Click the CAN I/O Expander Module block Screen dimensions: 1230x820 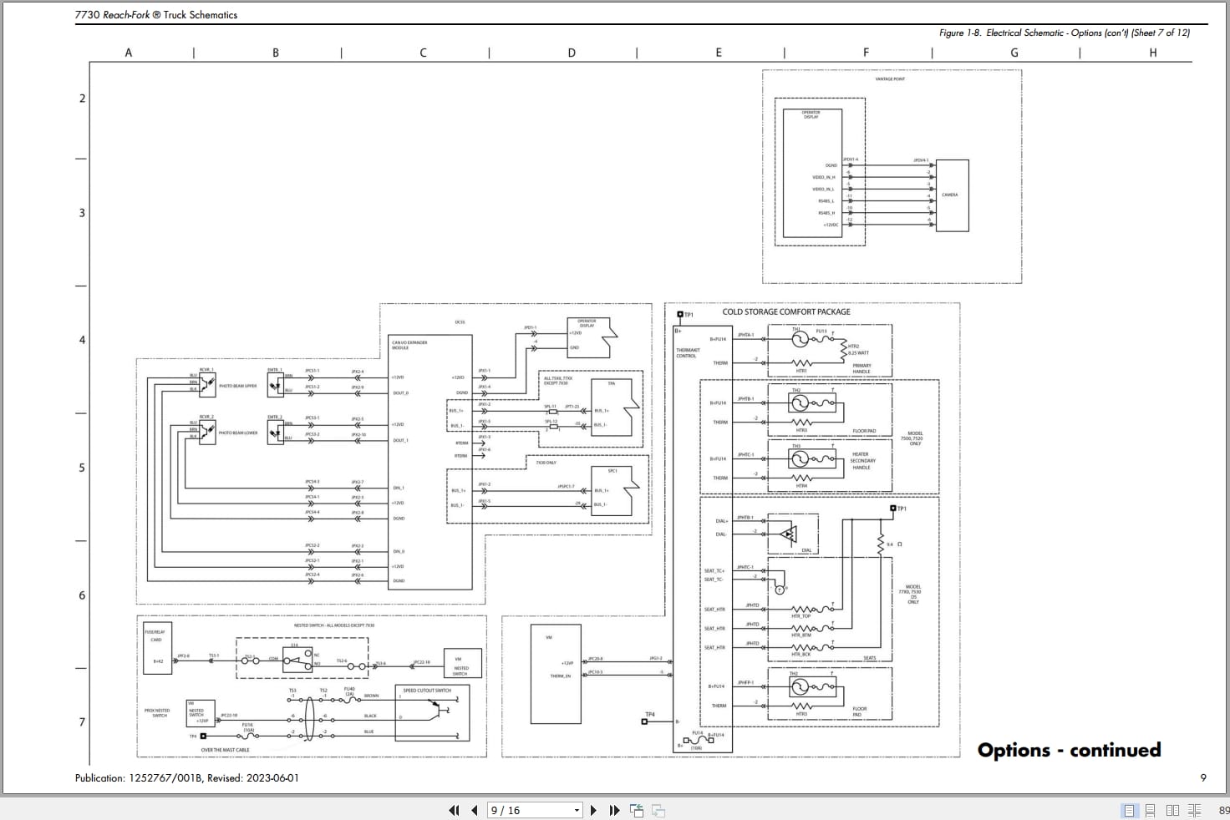(x=430, y=462)
